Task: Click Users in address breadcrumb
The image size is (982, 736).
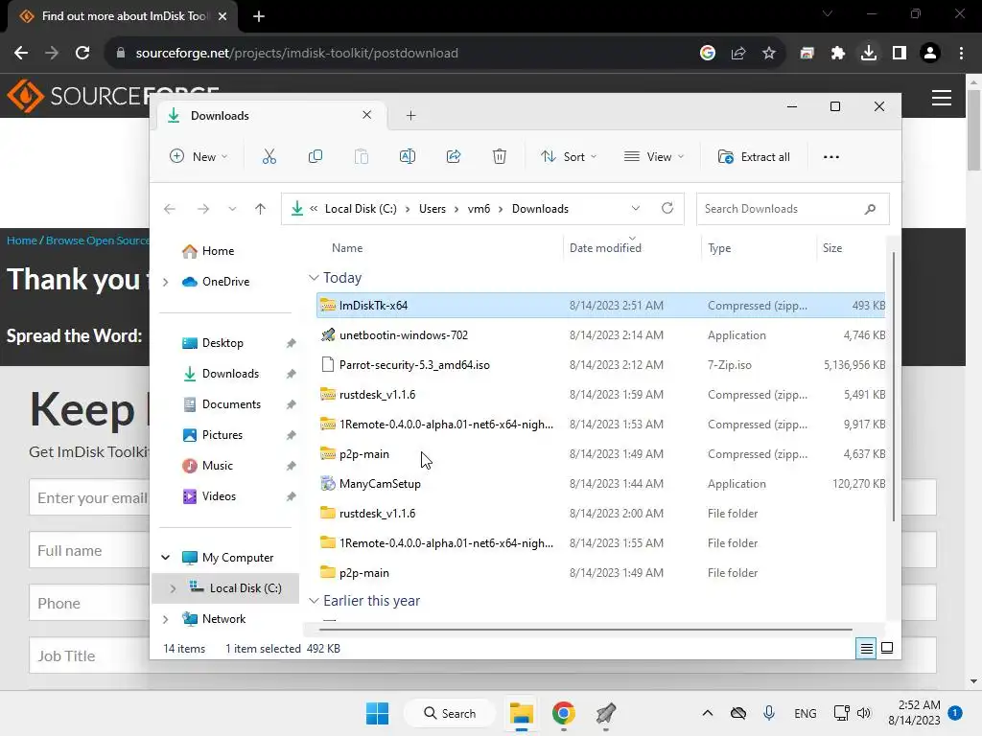Action: pyautogui.click(x=433, y=209)
